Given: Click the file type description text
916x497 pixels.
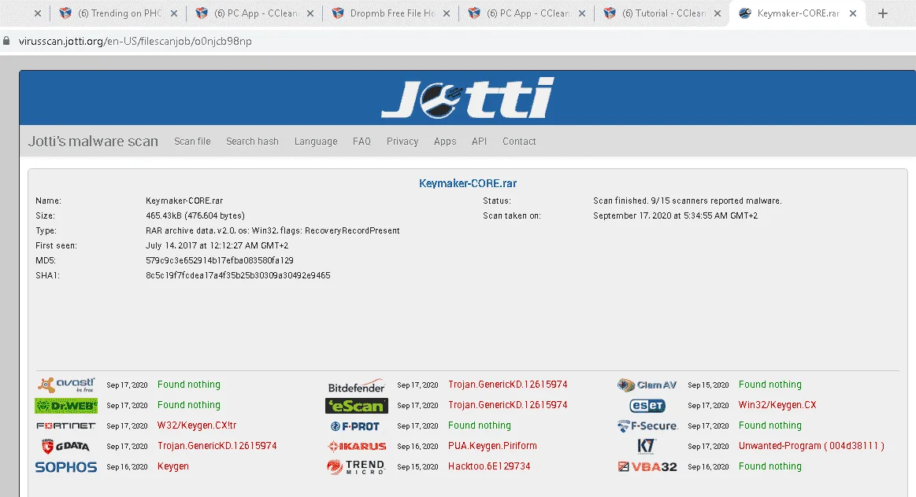Looking at the screenshot, I should 273,230.
